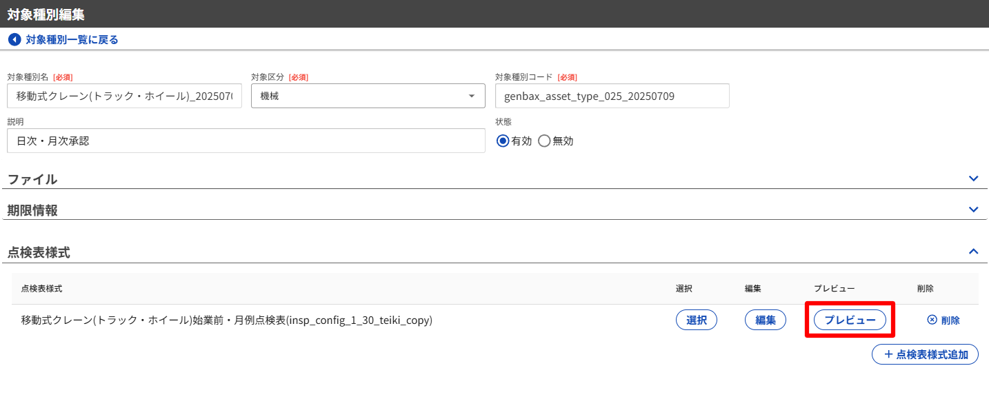Click the 削除 circle-x icon in the row
Viewport: 989px width, 408px height.
coord(932,320)
